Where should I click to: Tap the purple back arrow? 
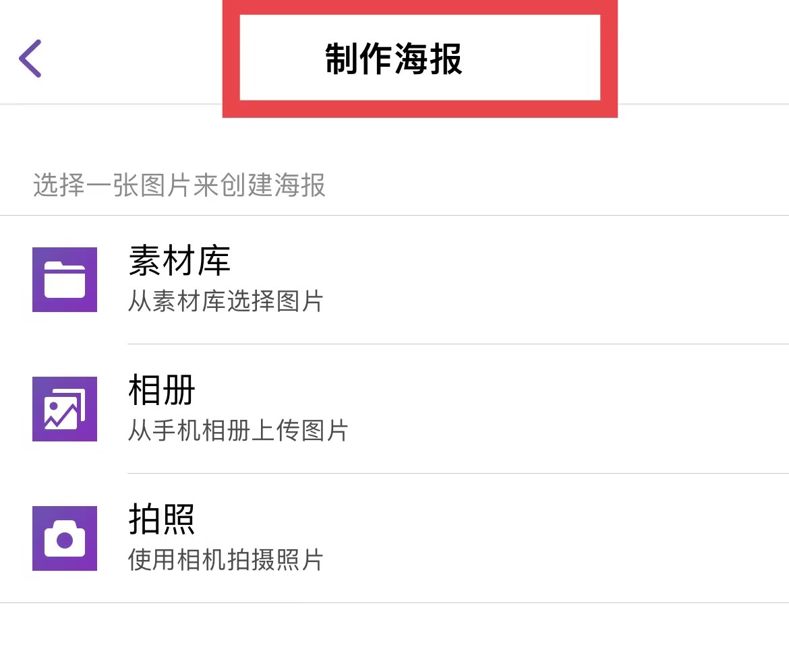tap(30, 59)
